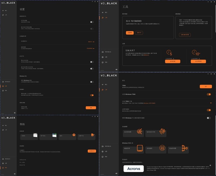Toggle 禁止后台任务 background tasks switch
The height and width of the screenshot is (176, 216).
92,62
